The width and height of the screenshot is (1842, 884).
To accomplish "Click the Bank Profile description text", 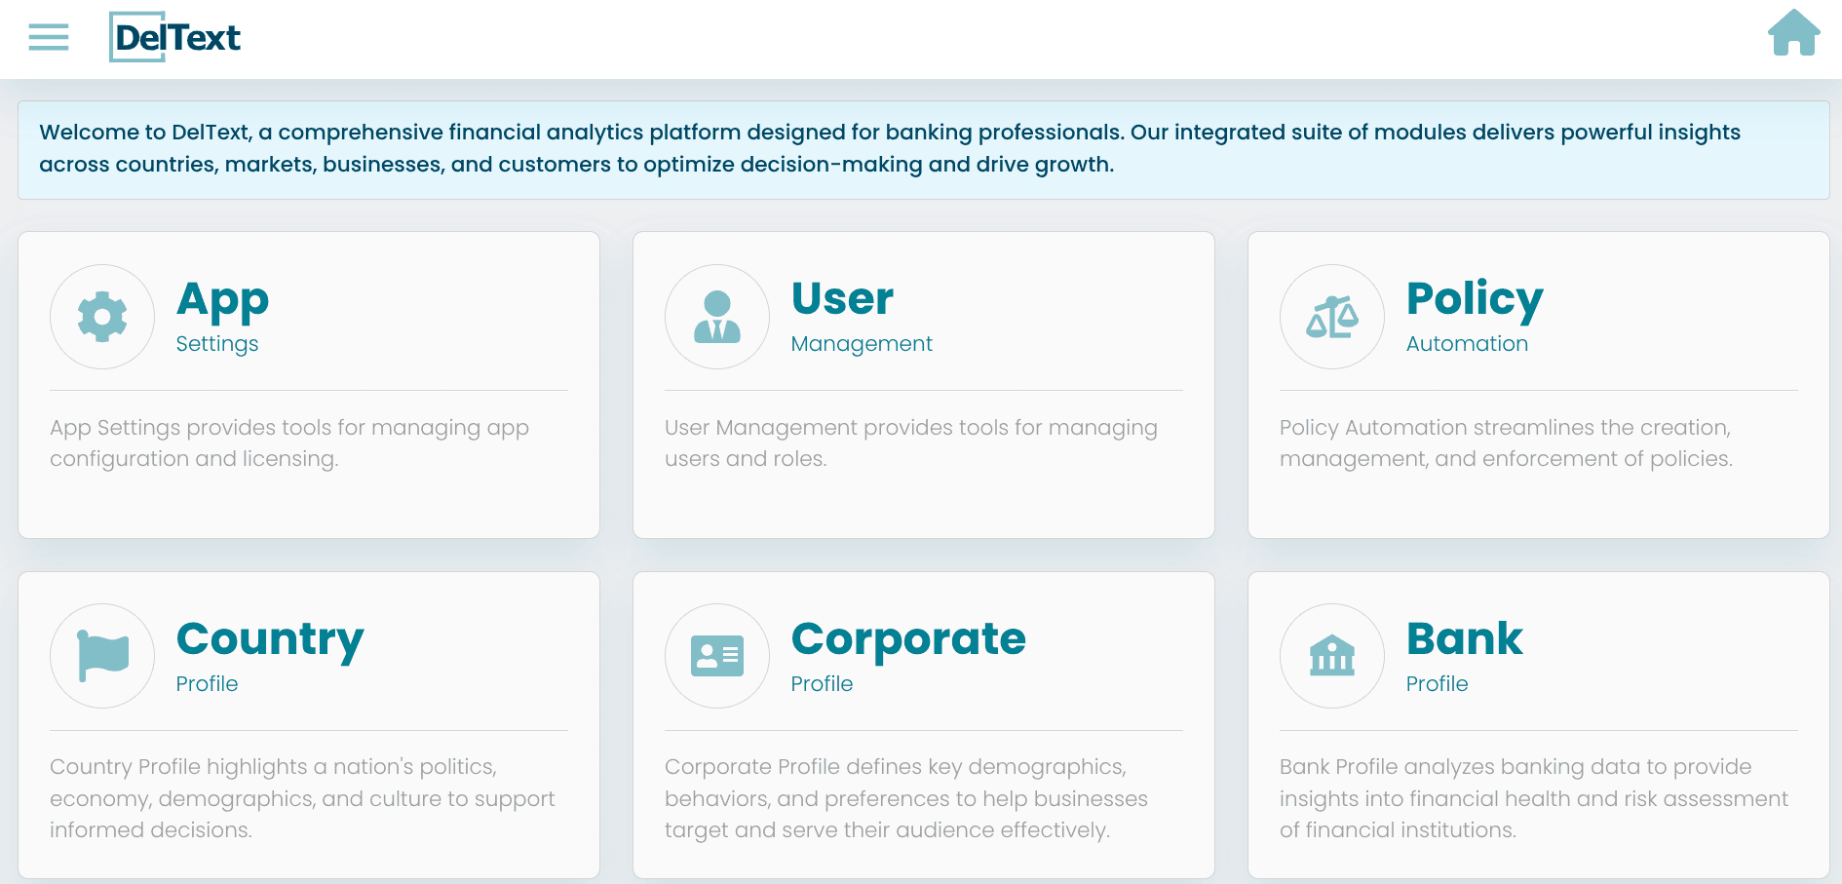I will tap(1533, 798).
